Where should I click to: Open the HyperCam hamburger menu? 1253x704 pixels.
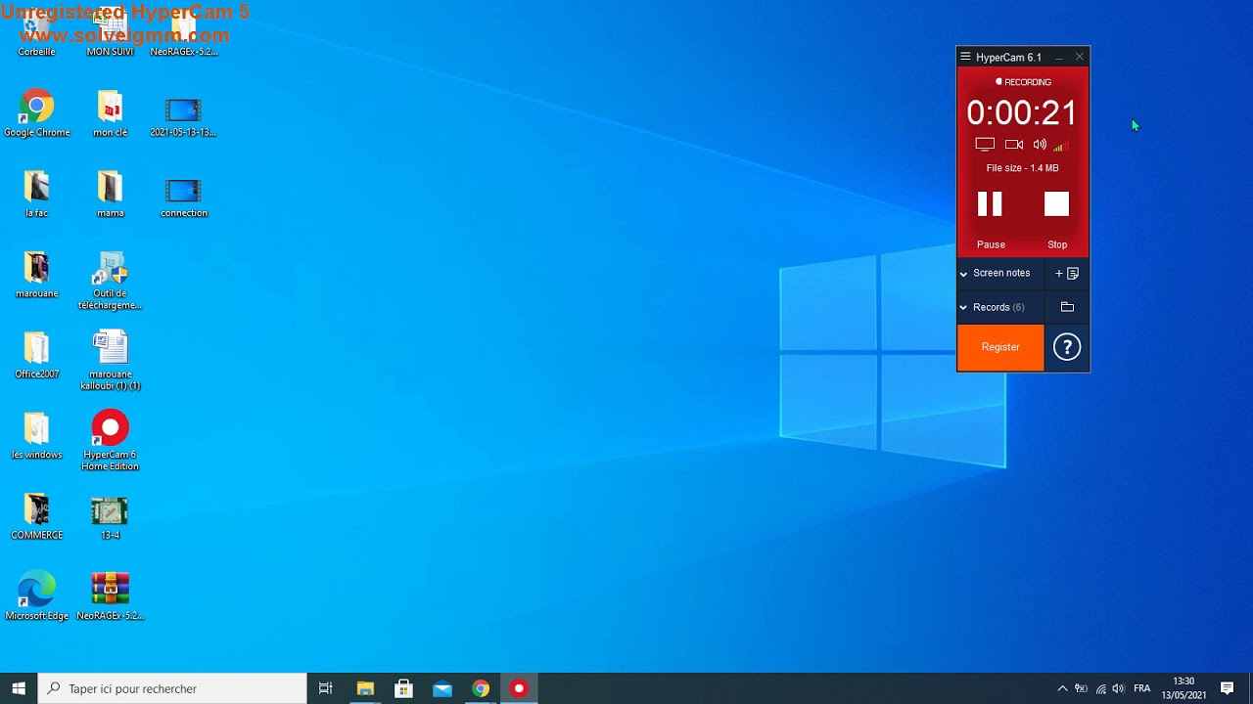[965, 57]
